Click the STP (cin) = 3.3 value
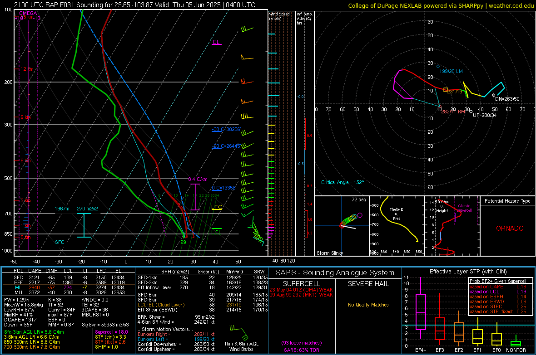536x355 pixels. coord(110,337)
